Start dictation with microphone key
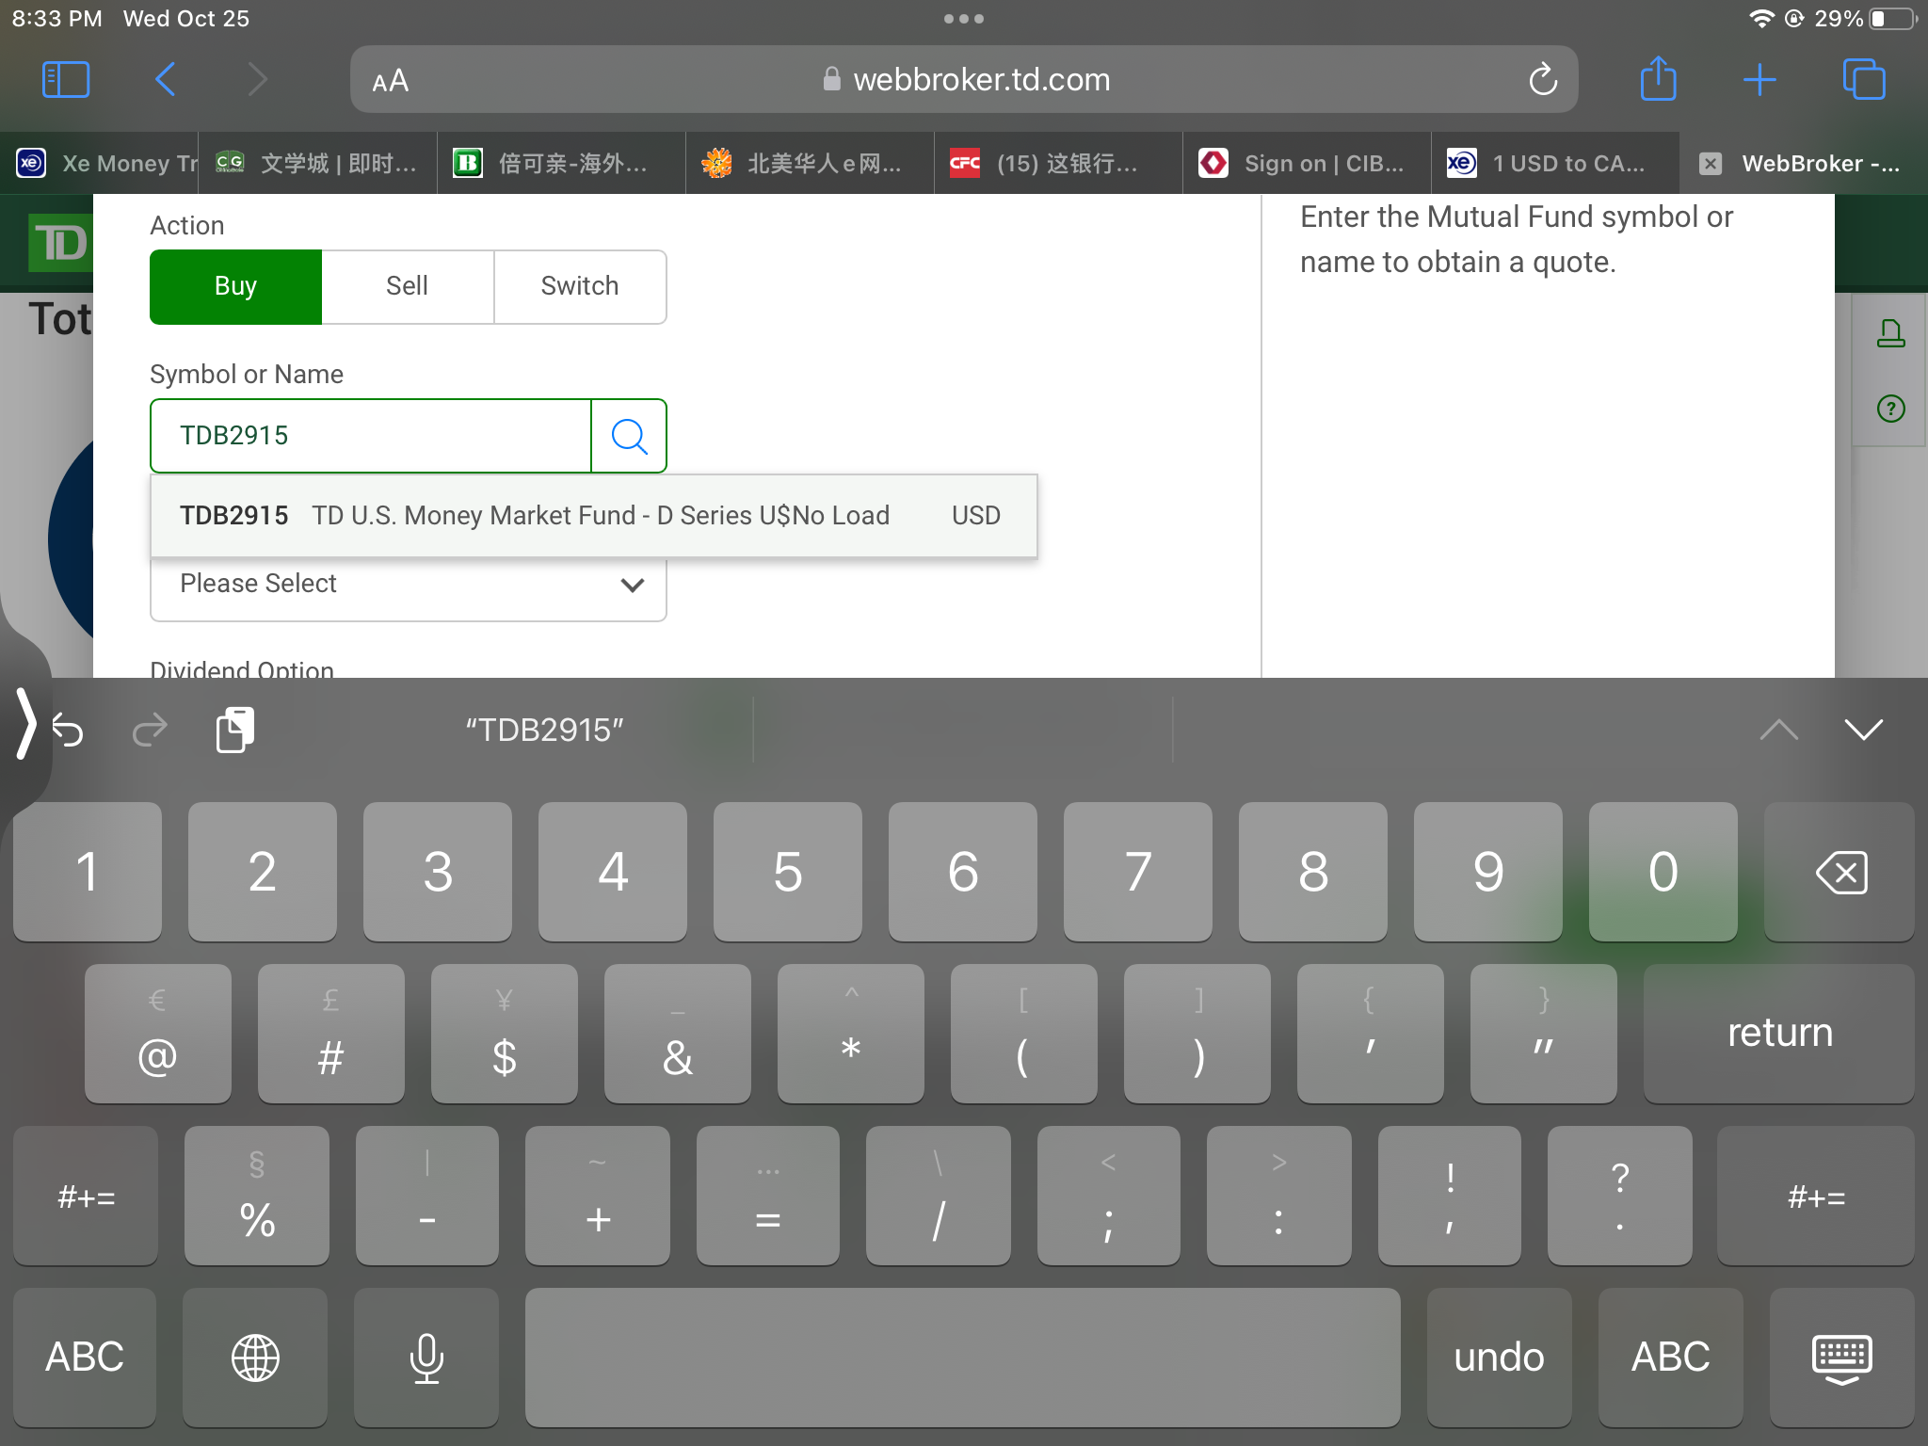This screenshot has height=1446, width=1928. click(426, 1358)
